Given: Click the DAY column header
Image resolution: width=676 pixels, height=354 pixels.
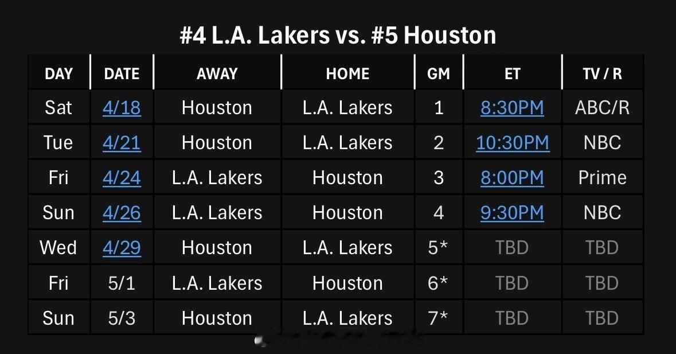Looking at the screenshot, I should pos(58,73).
